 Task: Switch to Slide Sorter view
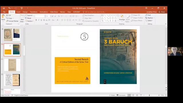[x=133, y=95]
